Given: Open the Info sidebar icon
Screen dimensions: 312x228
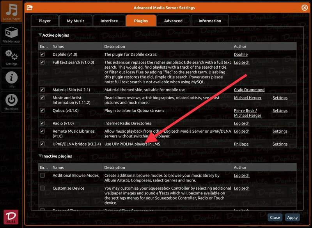Looking at the screenshot, I should (x=11, y=79).
